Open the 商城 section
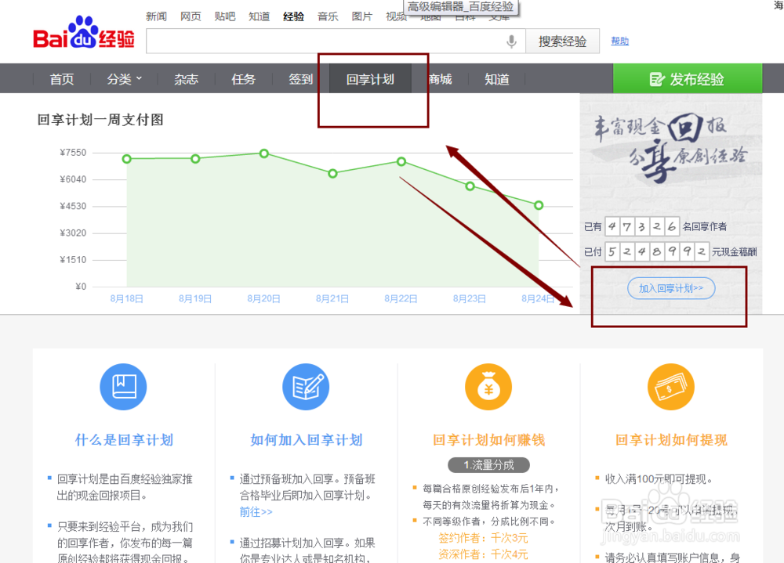This screenshot has width=784, height=563. (x=440, y=78)
